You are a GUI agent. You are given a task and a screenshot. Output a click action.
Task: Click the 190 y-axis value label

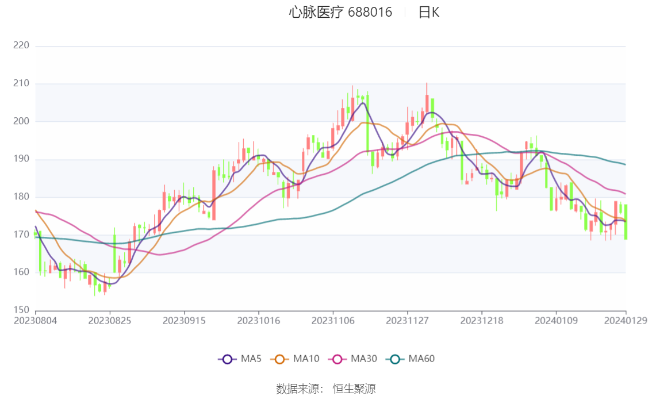point(20,159)
